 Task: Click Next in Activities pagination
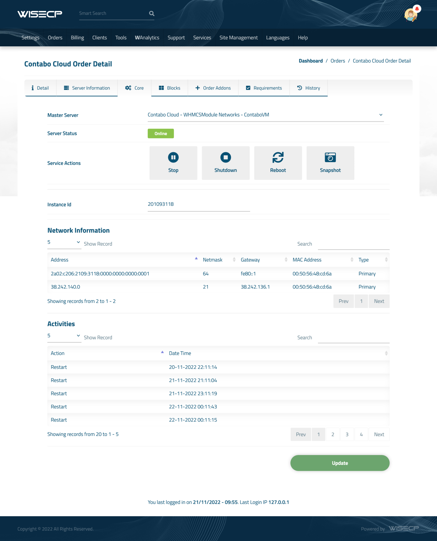pos(379,434)
